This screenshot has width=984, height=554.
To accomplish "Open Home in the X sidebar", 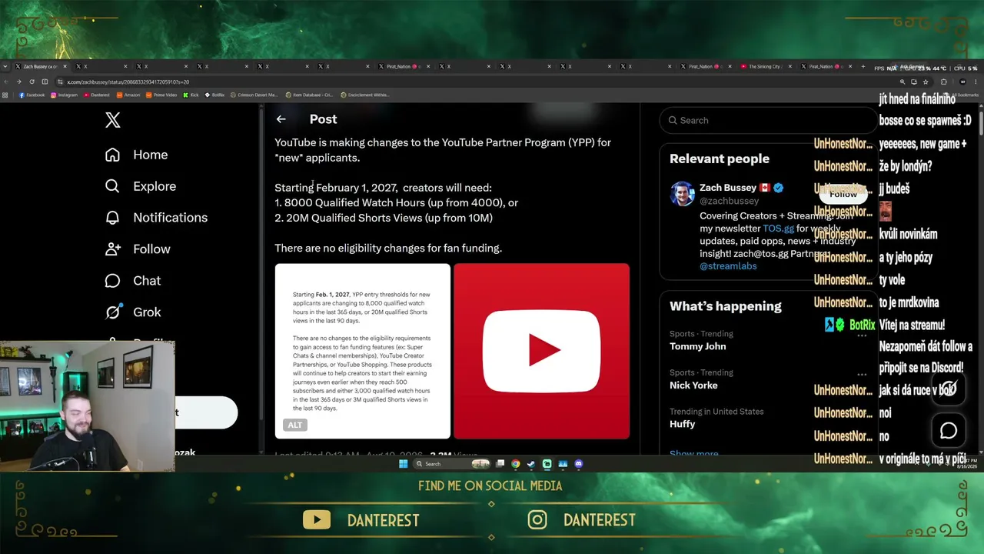I will pos(136,155).
